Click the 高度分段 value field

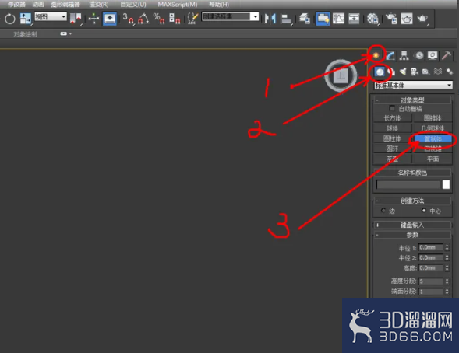coord(430,281)
